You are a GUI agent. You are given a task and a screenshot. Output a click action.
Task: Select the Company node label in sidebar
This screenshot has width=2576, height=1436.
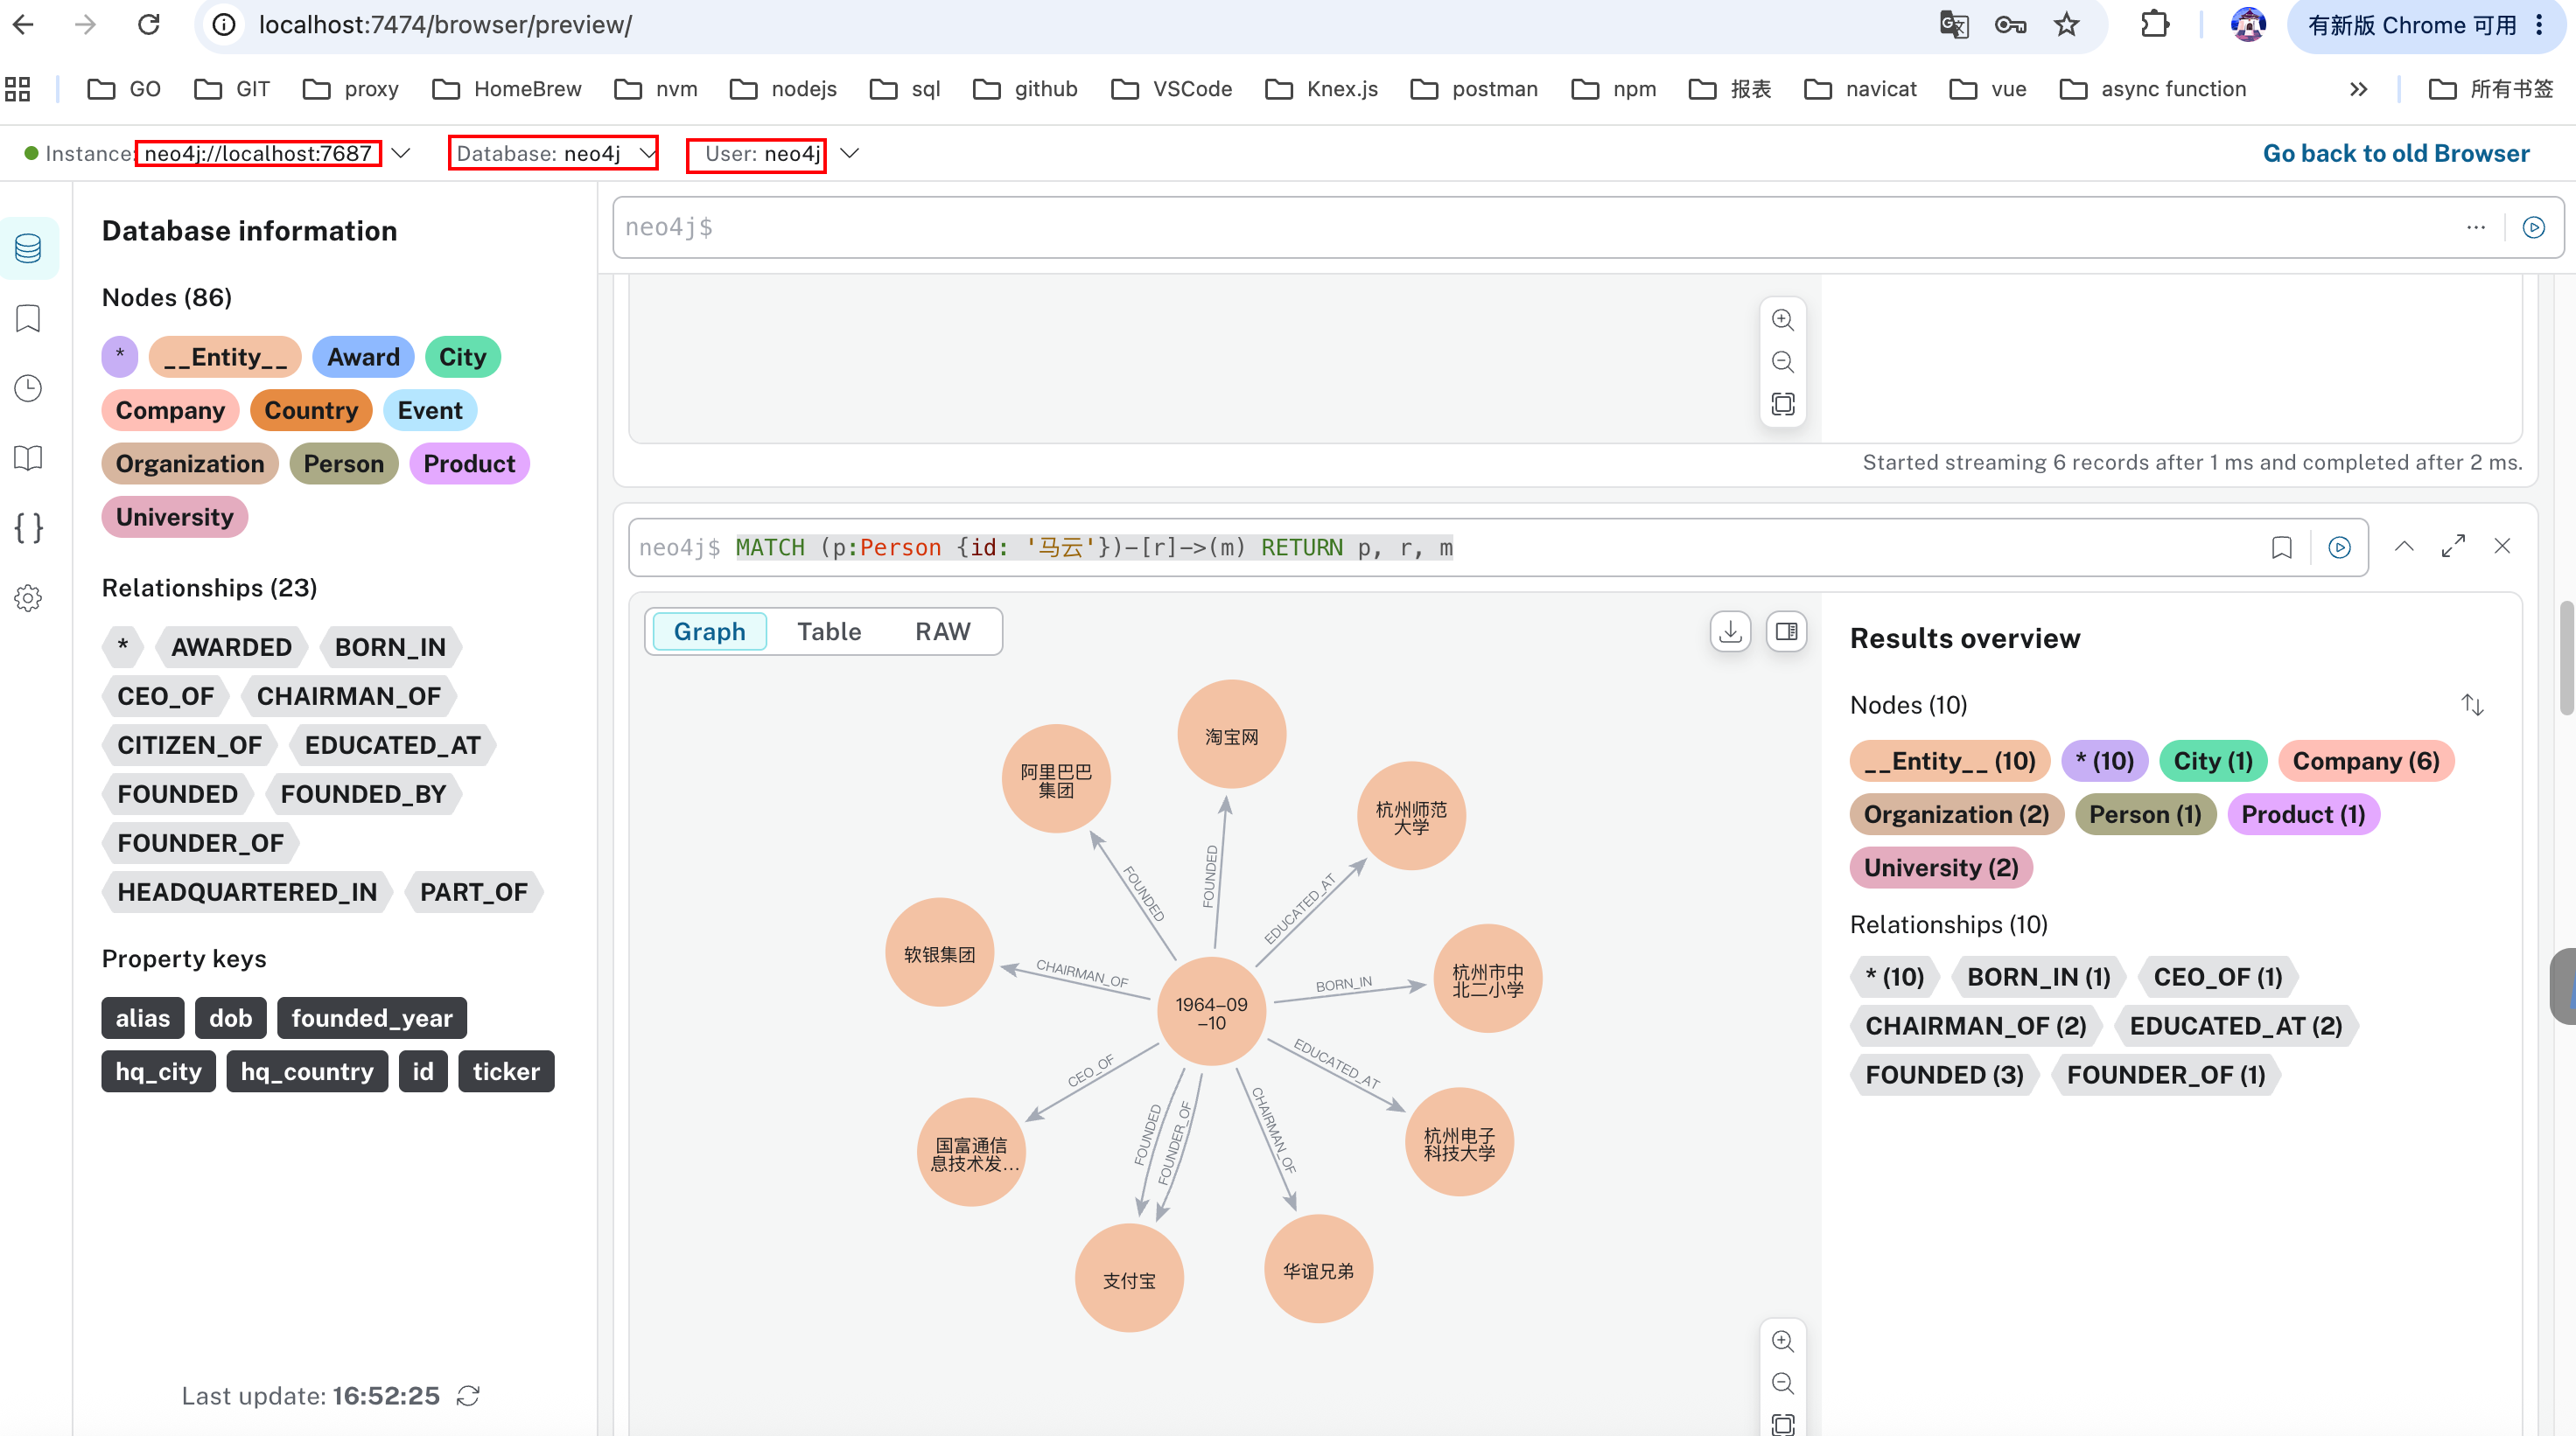click(170, 411)
